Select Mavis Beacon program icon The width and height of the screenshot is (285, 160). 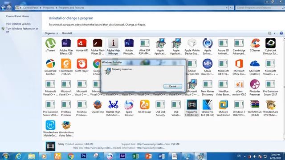(208, 67)
